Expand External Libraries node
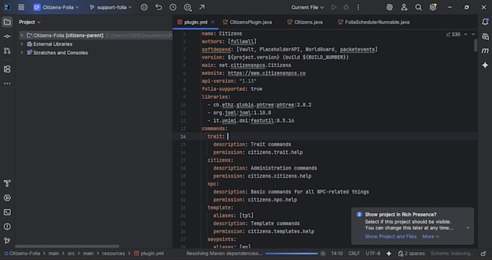This screenshot has width=492, height=260. click(x=22, y=44)
